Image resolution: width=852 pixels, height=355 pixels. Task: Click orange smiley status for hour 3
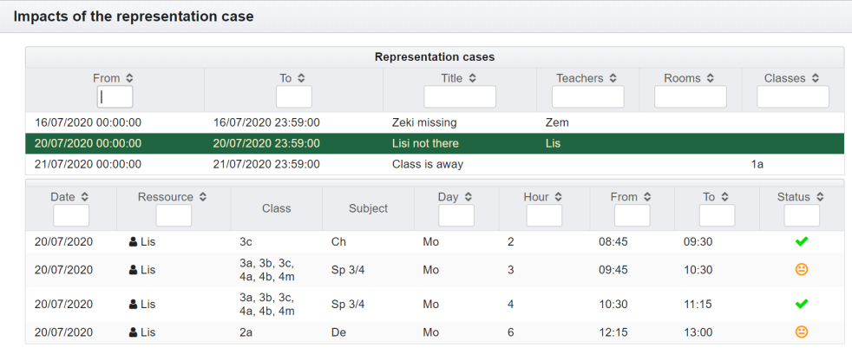(802, 270)
